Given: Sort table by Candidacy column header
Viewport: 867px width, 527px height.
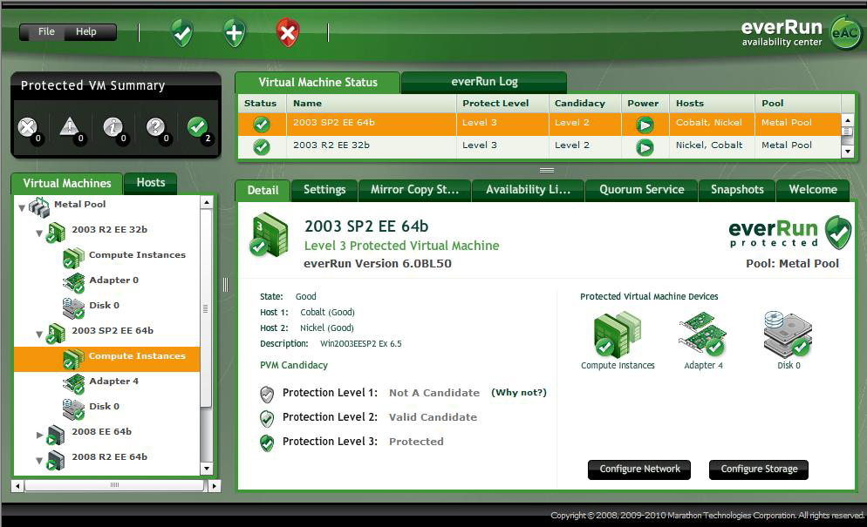Looking at the screenshot, I should pyautogui.click(x=584, y=104).
